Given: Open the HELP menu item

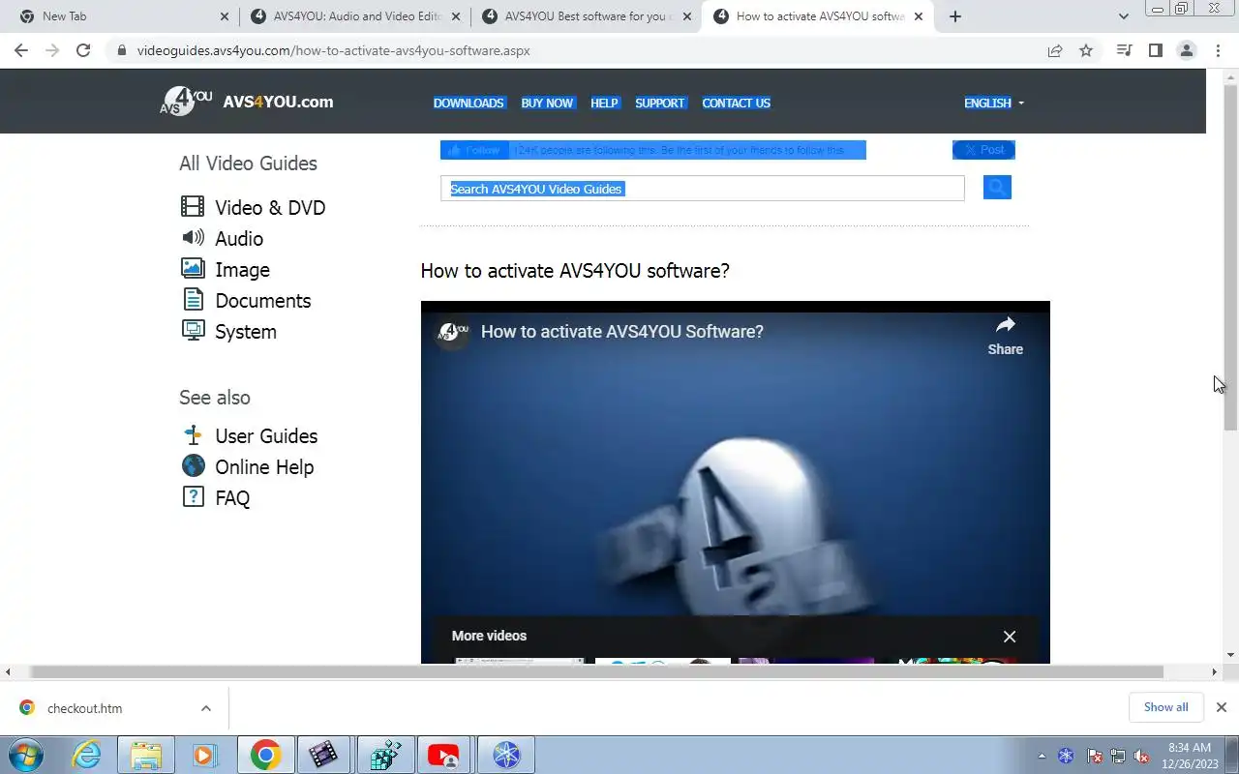Looking at the screenshot, I should 604,103.
